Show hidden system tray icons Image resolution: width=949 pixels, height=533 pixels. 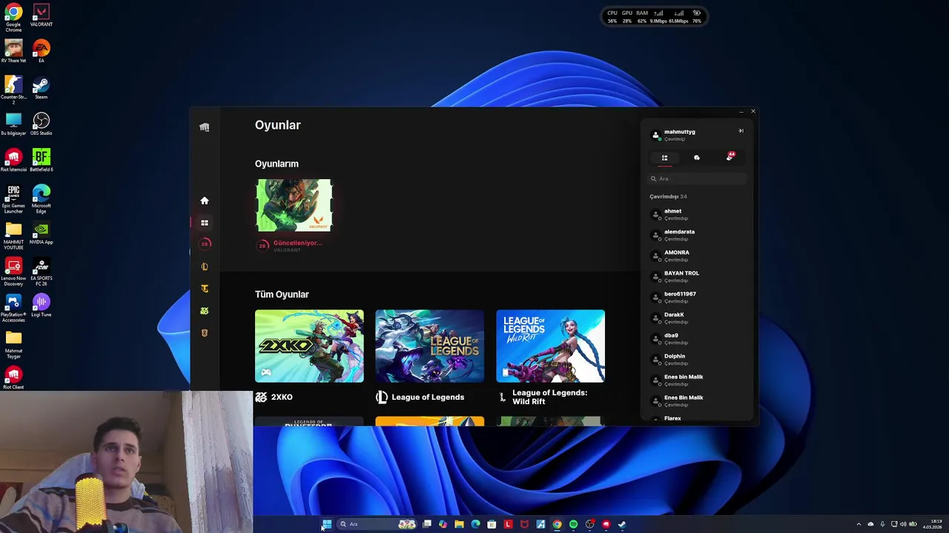point(859,524)
